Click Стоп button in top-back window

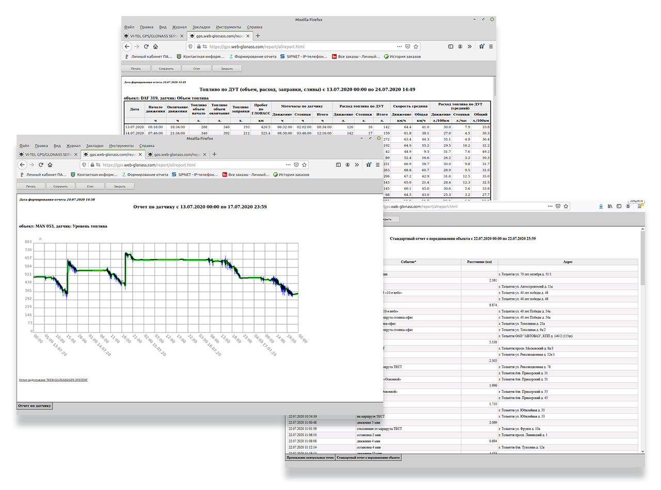click(x=196, y=68)
